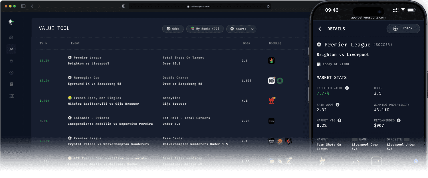Click the Book(s) column header
Screen dimensions: 428x178
click(x=275, y=43)
